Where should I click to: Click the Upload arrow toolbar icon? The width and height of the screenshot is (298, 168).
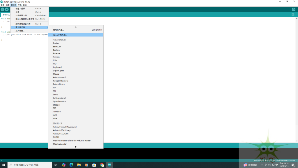pos(7,9)
